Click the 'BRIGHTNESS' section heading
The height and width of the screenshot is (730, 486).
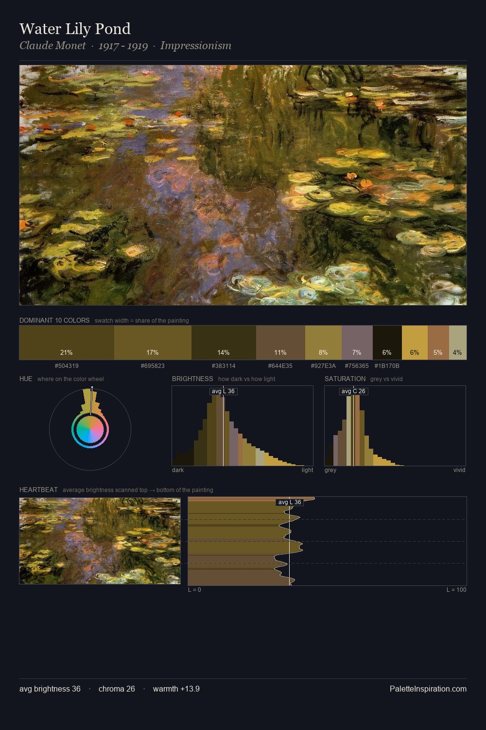coord(192,379)
